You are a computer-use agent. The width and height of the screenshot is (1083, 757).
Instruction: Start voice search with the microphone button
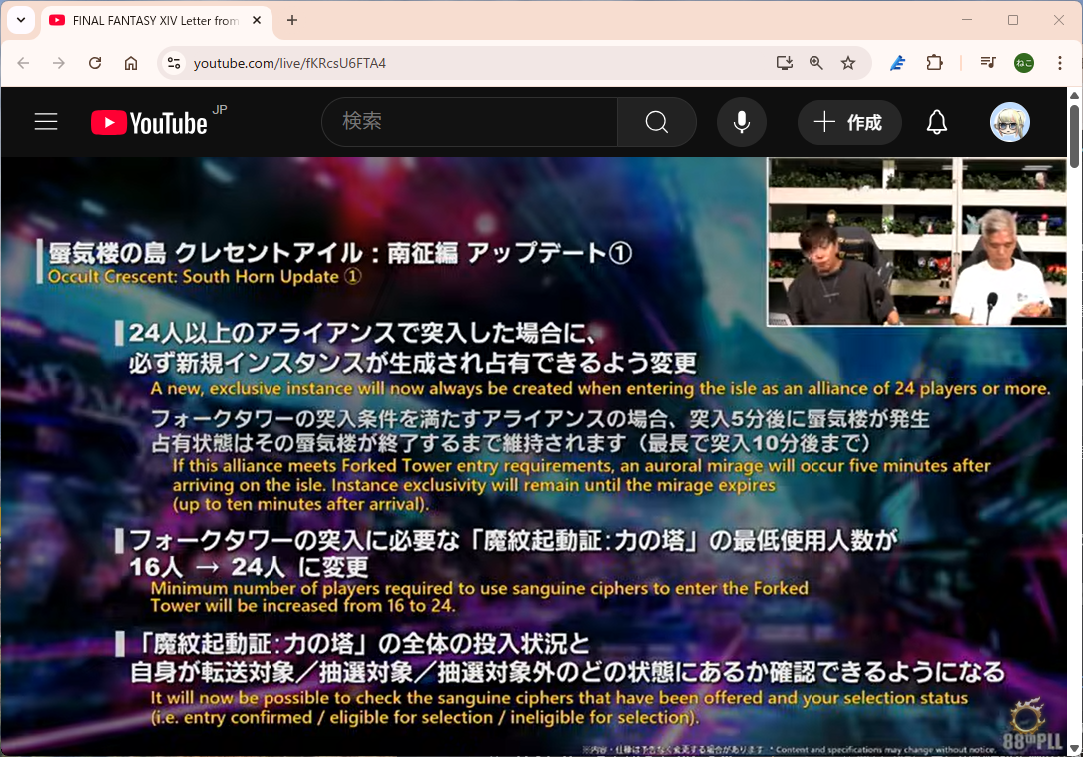741,122
